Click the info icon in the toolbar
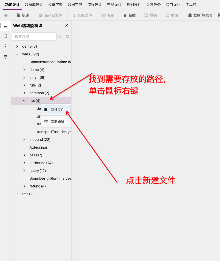Screen dimensions: 220x261 point(6,15)
